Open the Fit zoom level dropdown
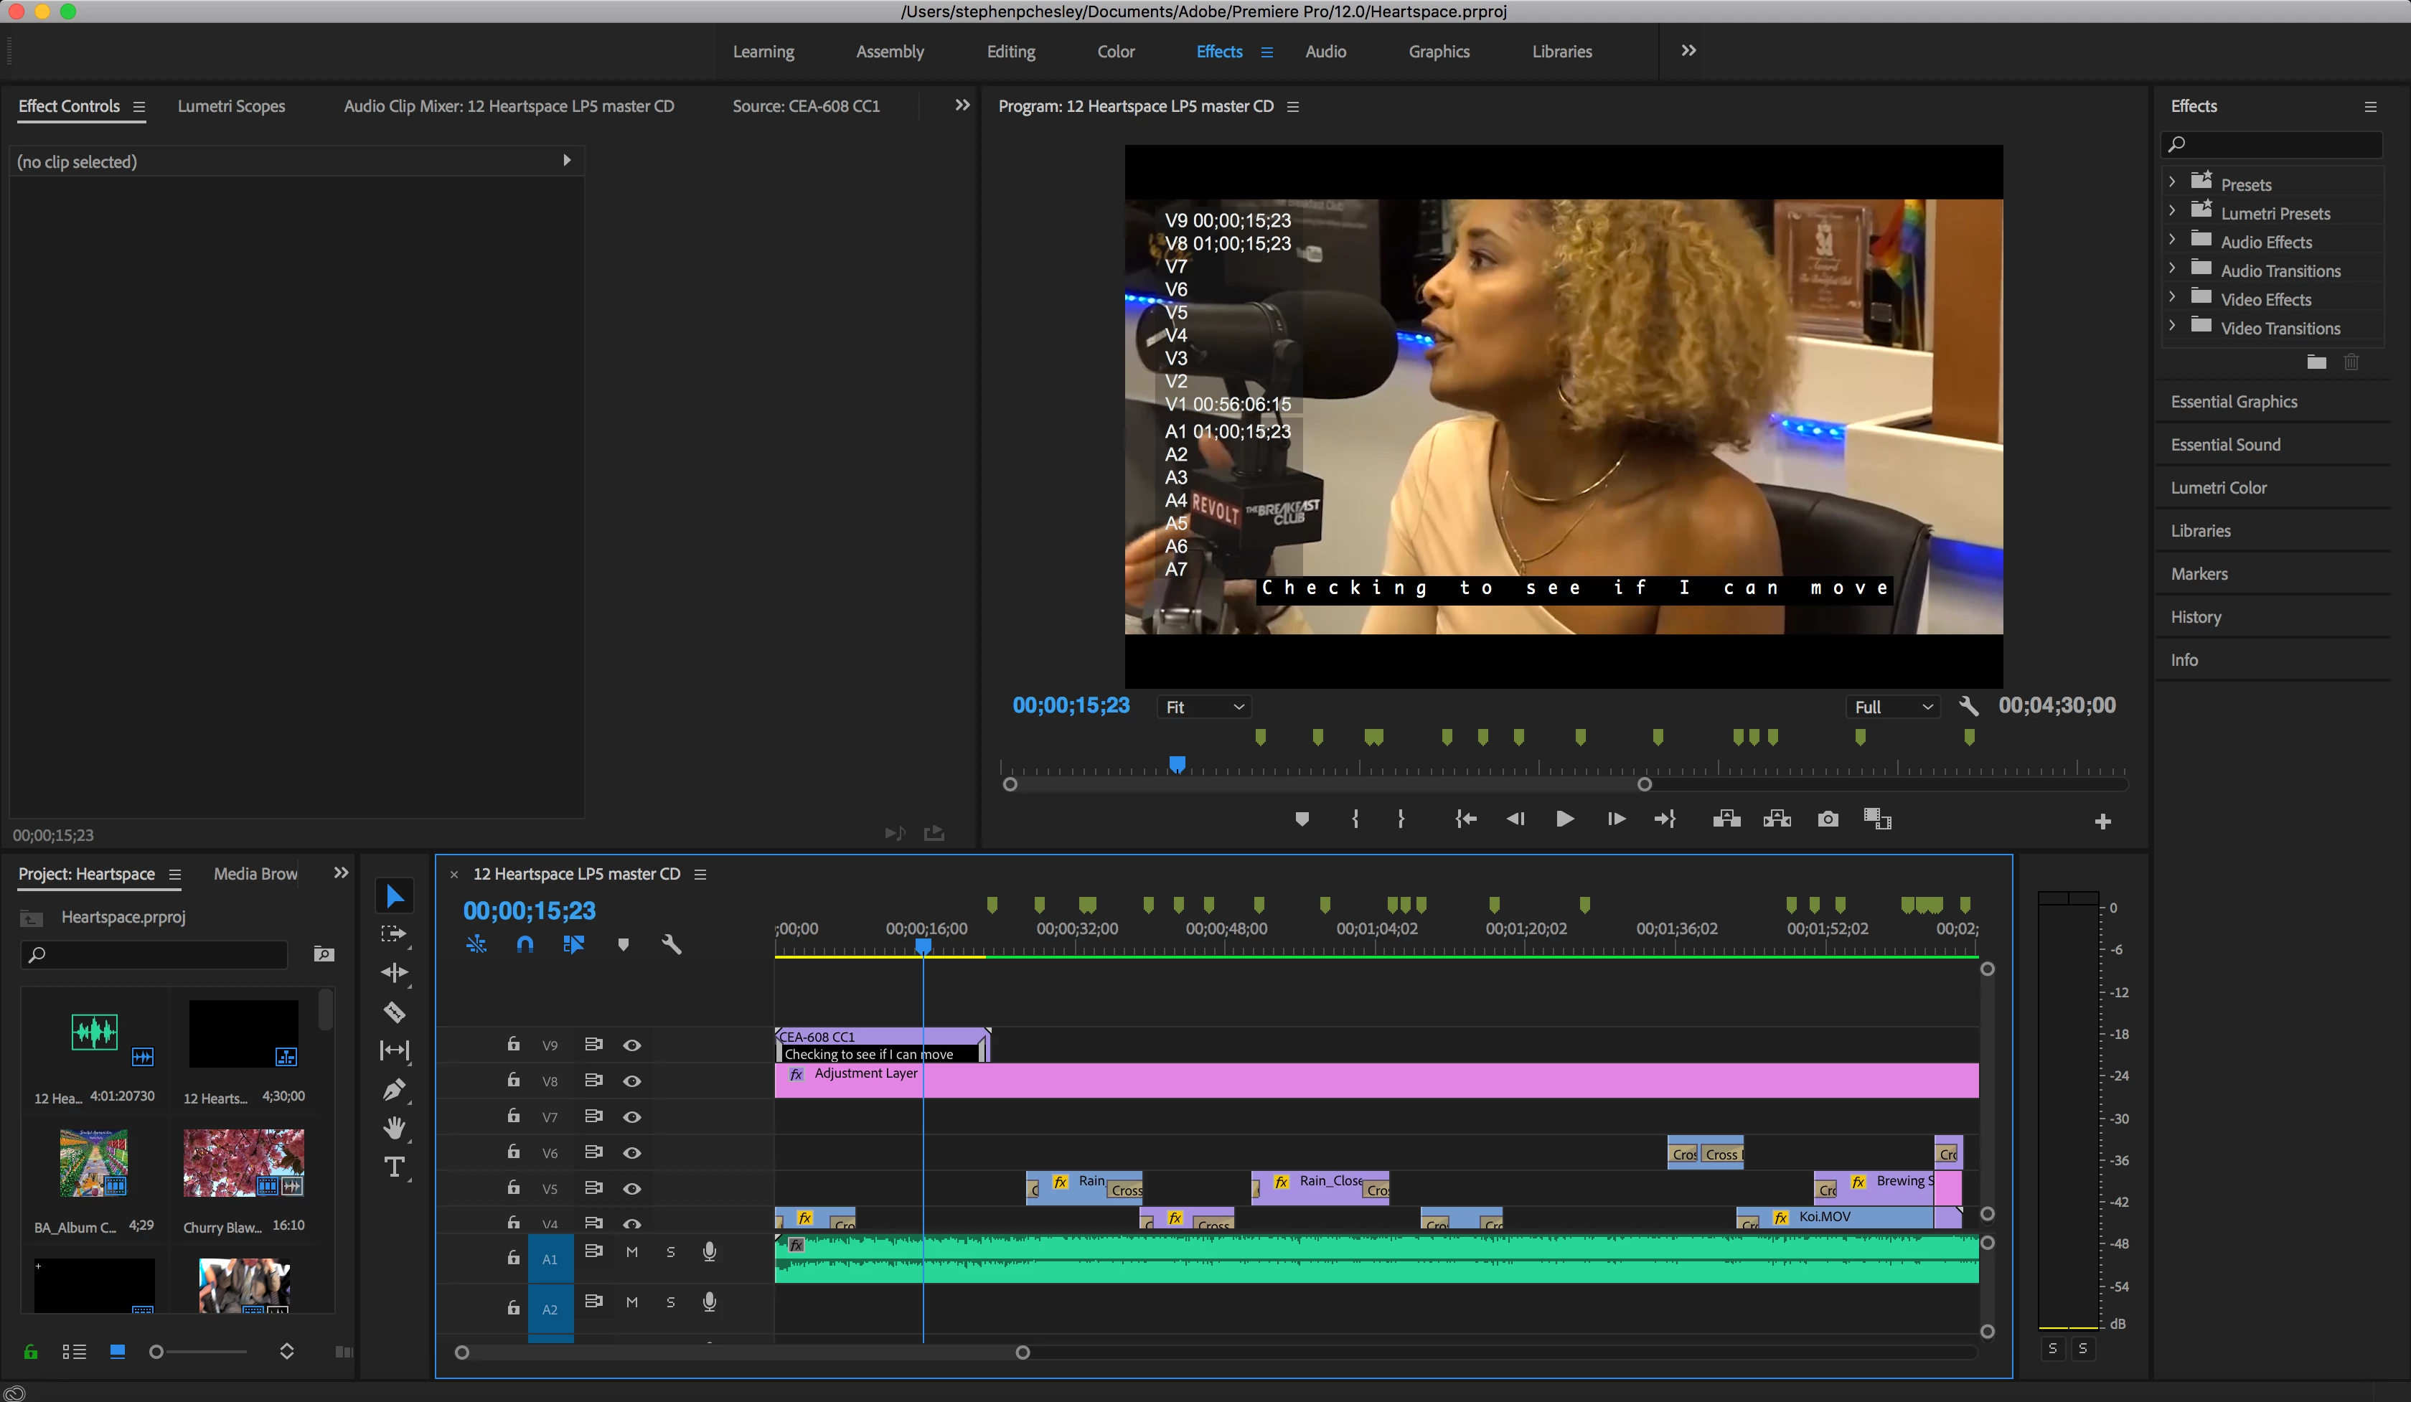 pos(1203,707)
